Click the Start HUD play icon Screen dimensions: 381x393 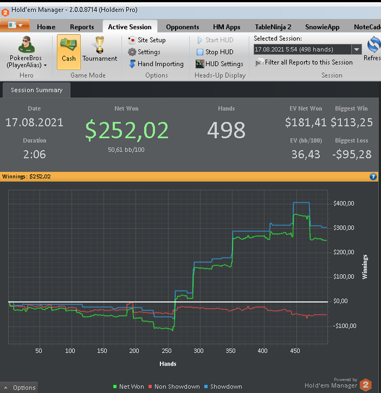200,40
